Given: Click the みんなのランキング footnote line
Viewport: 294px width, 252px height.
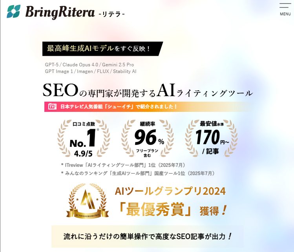Looking at the screenshot, I should pos(138,173).
